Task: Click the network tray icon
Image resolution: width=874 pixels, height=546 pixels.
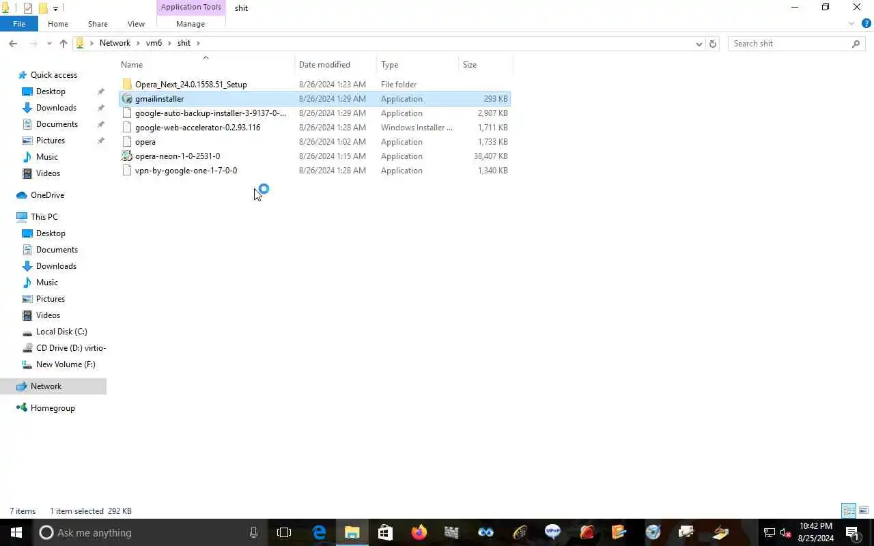Action: pos(769,533)
